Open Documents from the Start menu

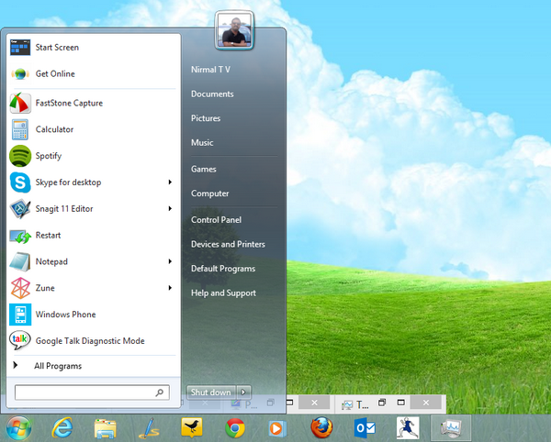click(x=212, y=94)
